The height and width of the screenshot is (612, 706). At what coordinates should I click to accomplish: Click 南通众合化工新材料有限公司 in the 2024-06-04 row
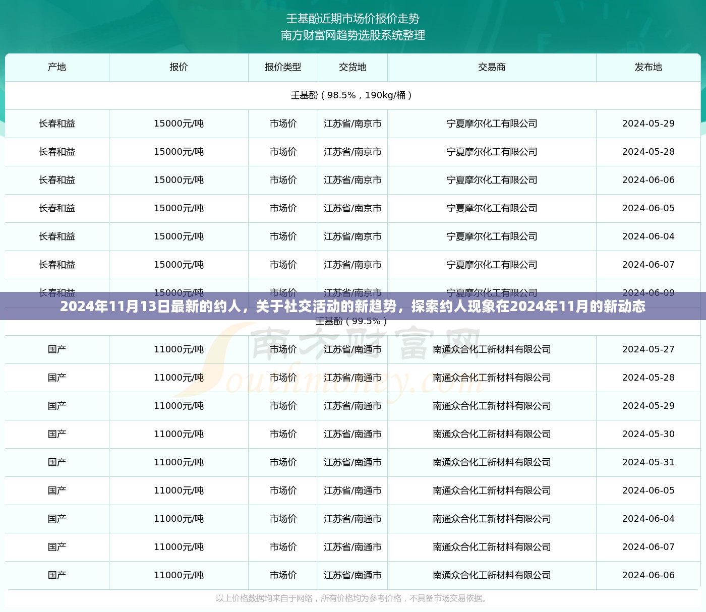[x=492, y=519]
